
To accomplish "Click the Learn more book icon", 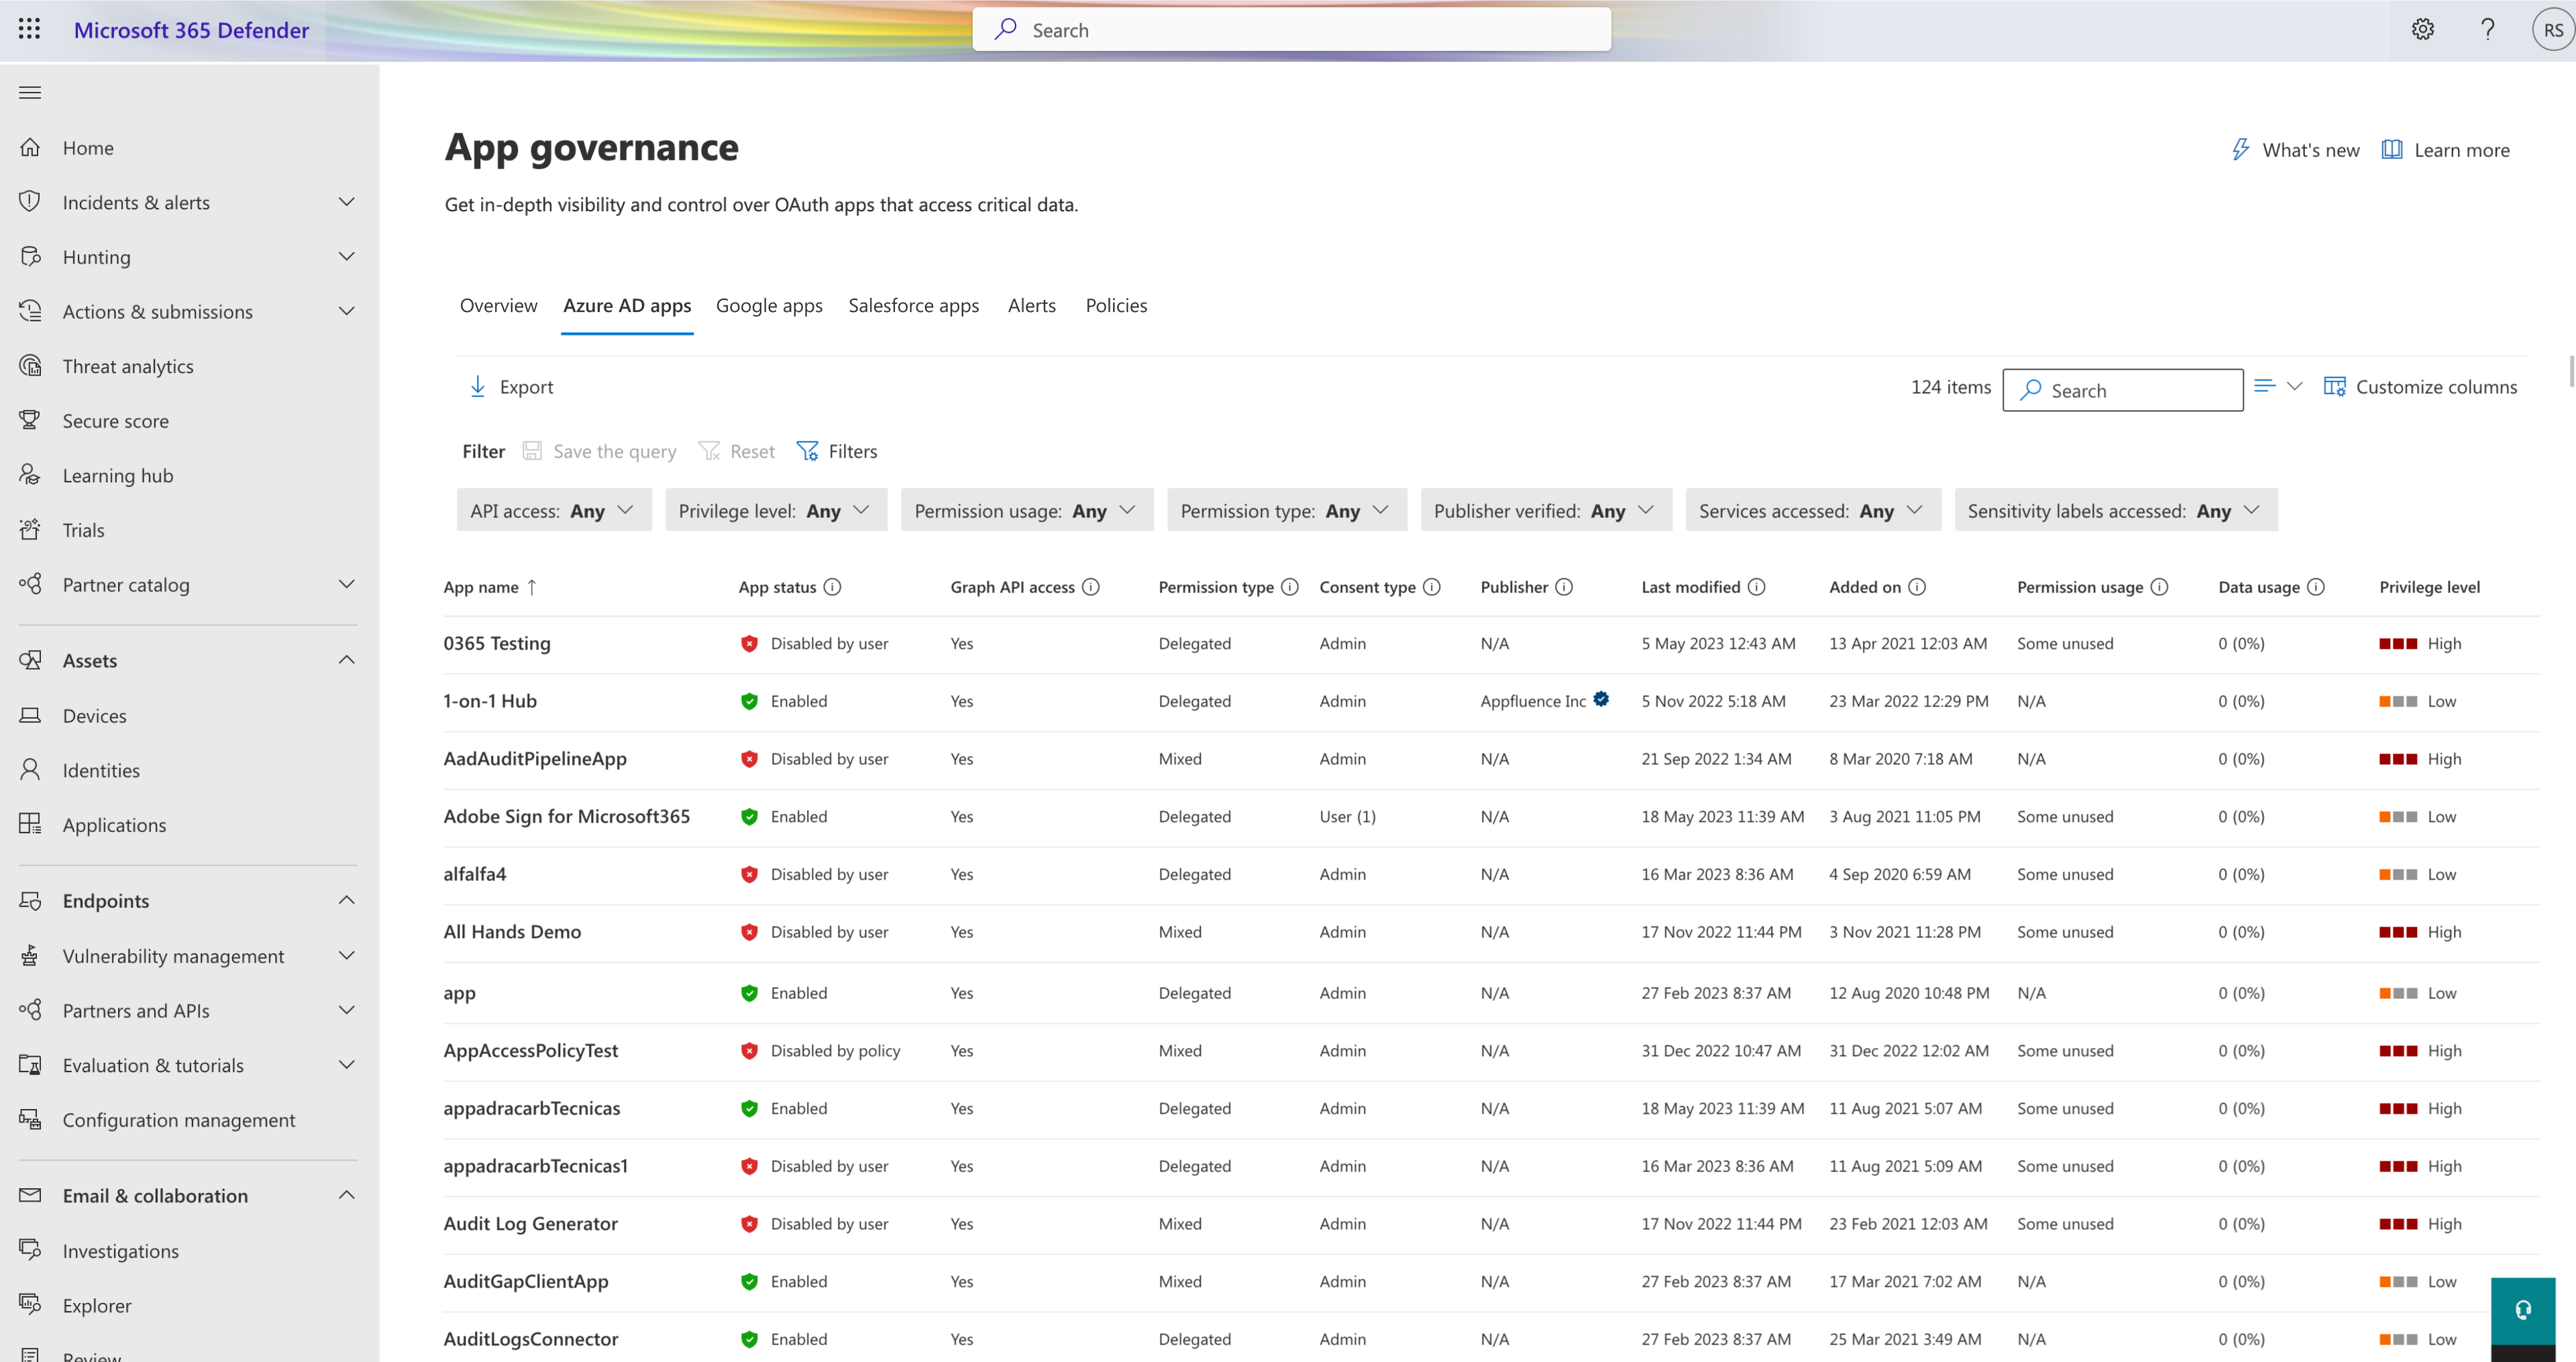I will click(x=2392, y=150).
